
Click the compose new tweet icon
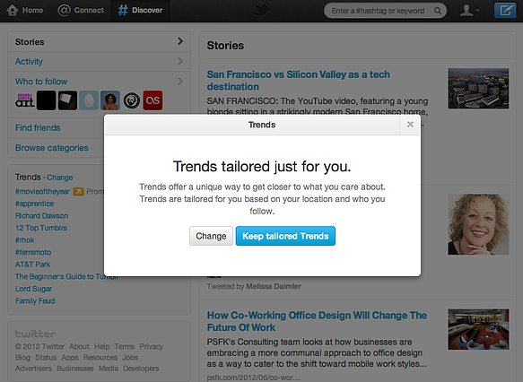[x=505, y=11]
